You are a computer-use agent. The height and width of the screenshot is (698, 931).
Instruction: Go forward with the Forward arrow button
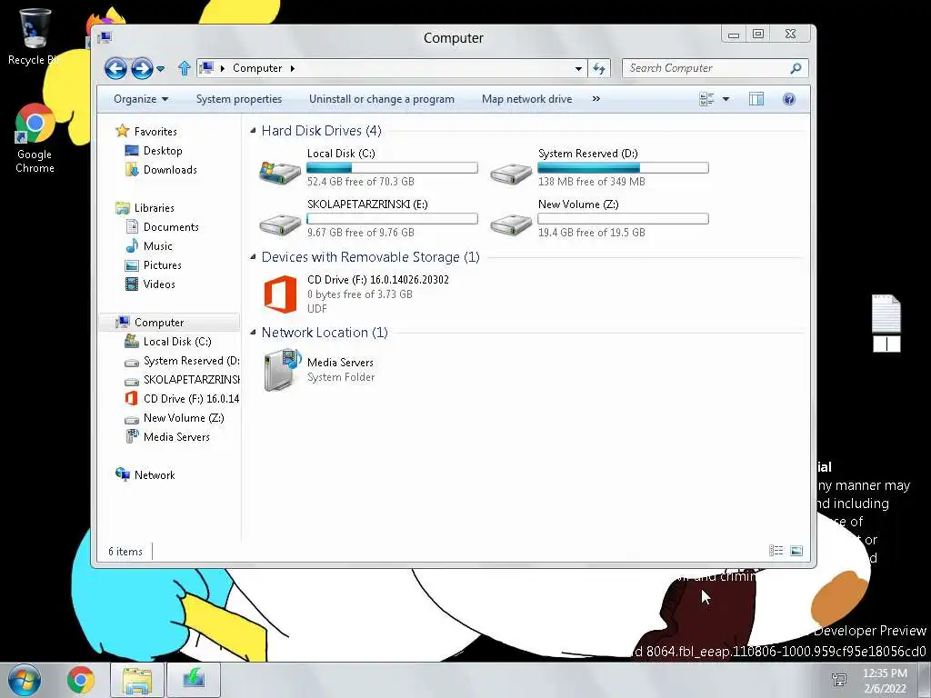(142, 68)
